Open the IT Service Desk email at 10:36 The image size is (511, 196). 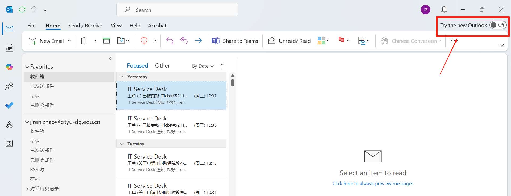pos(171,124)
